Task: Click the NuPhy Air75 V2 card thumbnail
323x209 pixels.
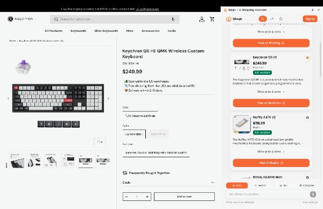Action: (241, 124)
